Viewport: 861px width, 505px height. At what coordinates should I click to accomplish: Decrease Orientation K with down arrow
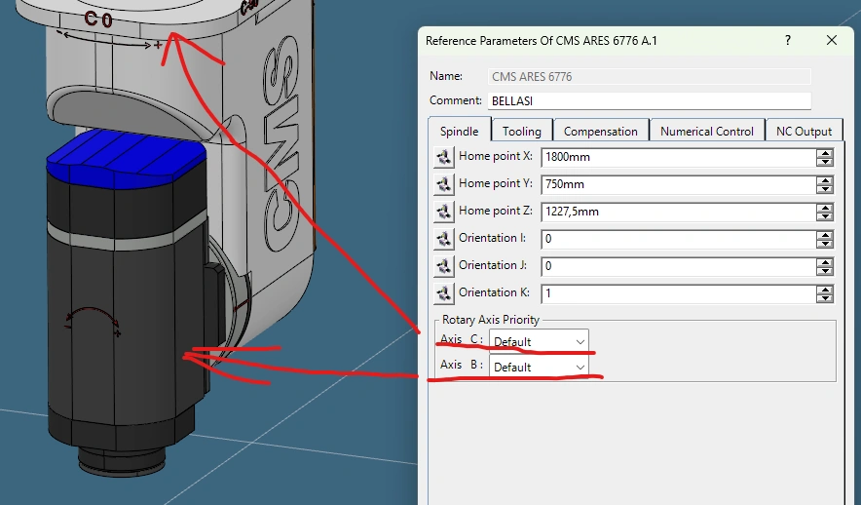coord(825,298)
